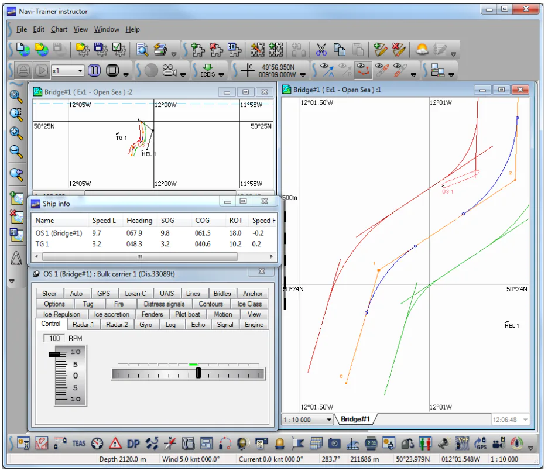Screen dimensions: 548x471
Task: Open the x1 speed dropdown
Action: tap(80, 71)
